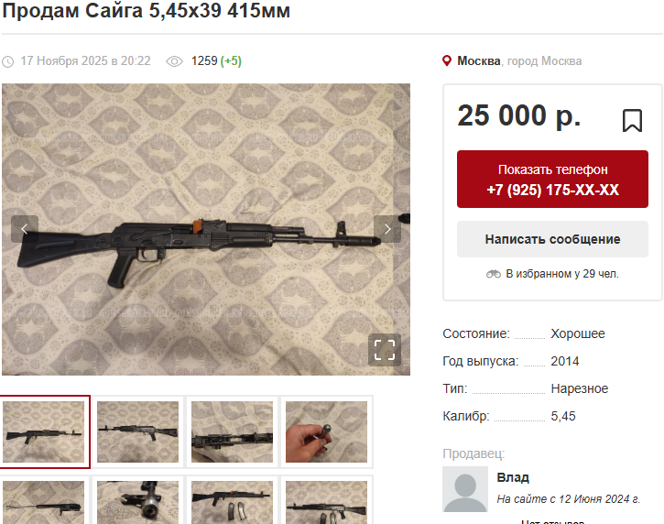Select thumbnail with hand holding part

pyautogui.click(x=326, y=431)
